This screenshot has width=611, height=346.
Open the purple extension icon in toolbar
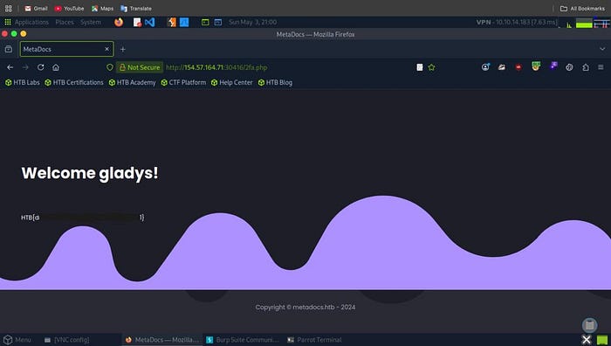point(553,66)
